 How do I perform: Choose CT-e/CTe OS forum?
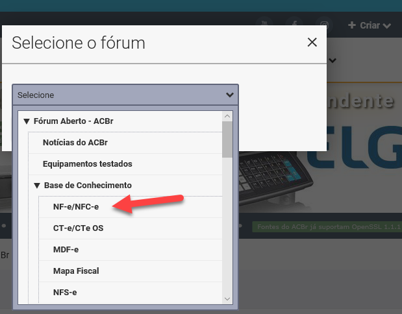click(x=131, y=228)
